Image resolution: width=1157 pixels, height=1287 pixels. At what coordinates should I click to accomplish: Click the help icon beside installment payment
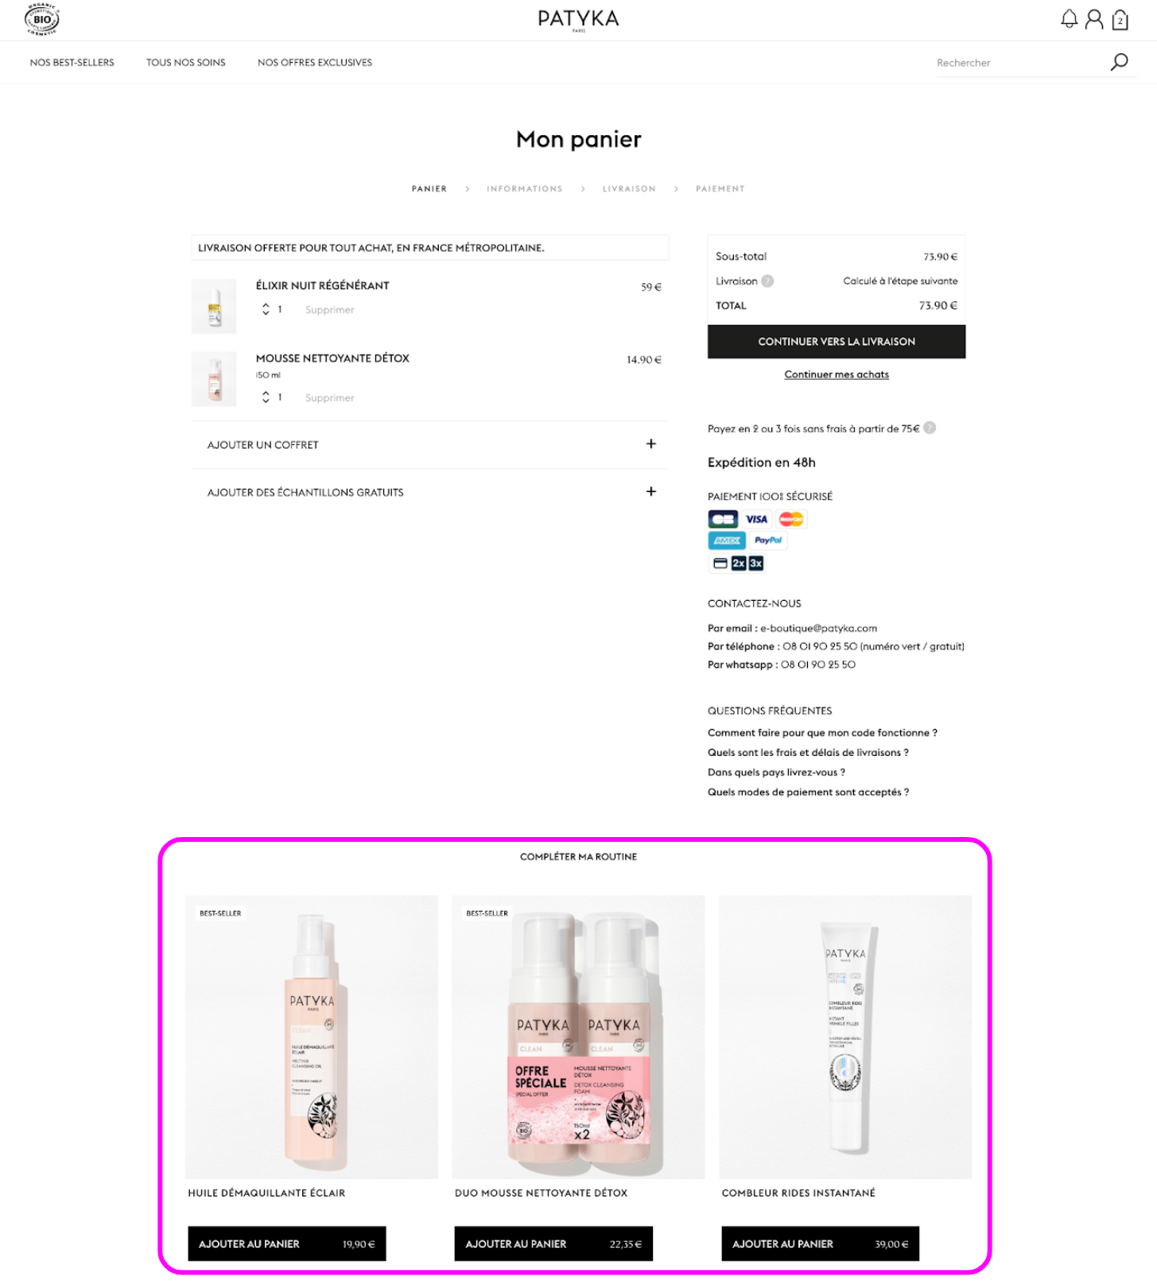coord(930,428)
